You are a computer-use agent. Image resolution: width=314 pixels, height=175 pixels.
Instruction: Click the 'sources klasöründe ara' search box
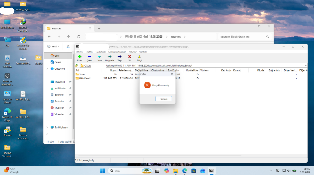coord(244,37)
